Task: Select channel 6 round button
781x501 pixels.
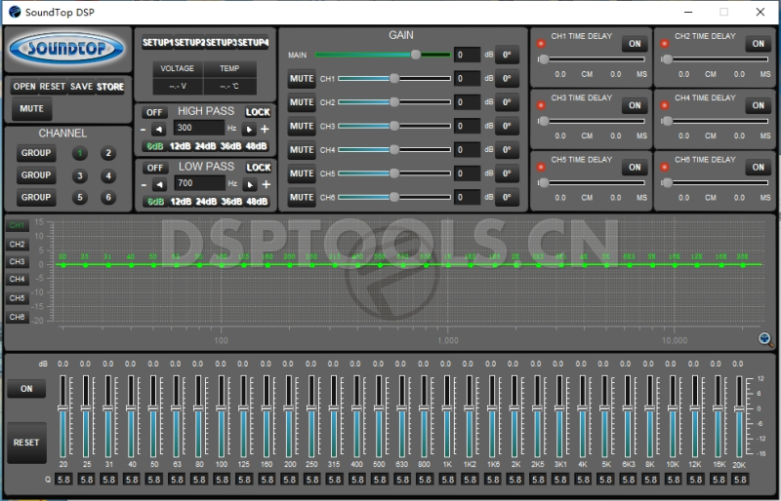Action: point(108,198)
